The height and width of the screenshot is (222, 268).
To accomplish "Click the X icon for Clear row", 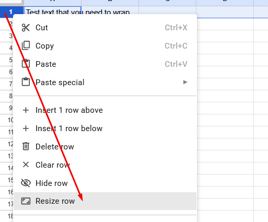I will 26,165.
